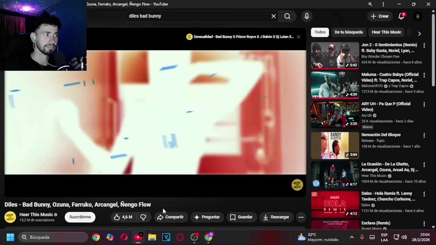The height and width of the screenshot is (245, 436).
Task: Click the tray microphone icon
Action: tap(362, 237)
